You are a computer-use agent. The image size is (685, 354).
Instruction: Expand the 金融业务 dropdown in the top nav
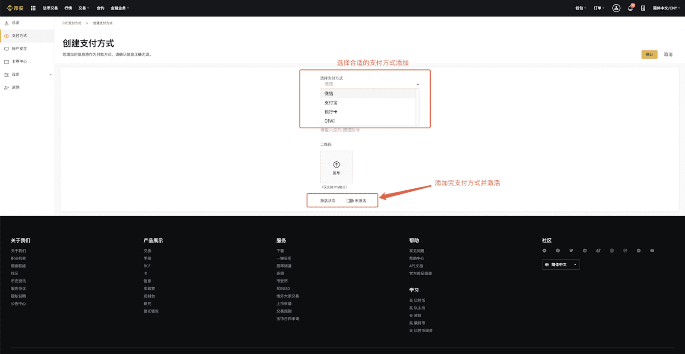click(120, 8)
